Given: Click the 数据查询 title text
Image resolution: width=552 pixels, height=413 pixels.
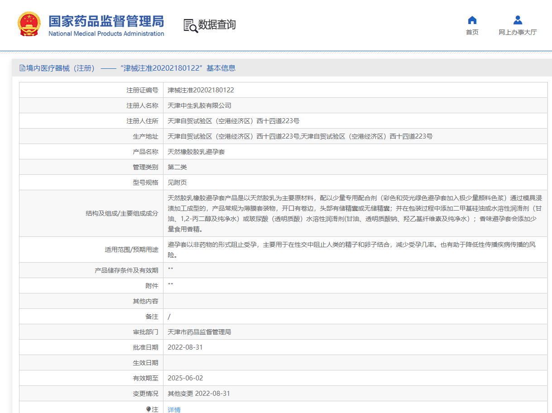Looking at the screenshot, I should [217, 25].
